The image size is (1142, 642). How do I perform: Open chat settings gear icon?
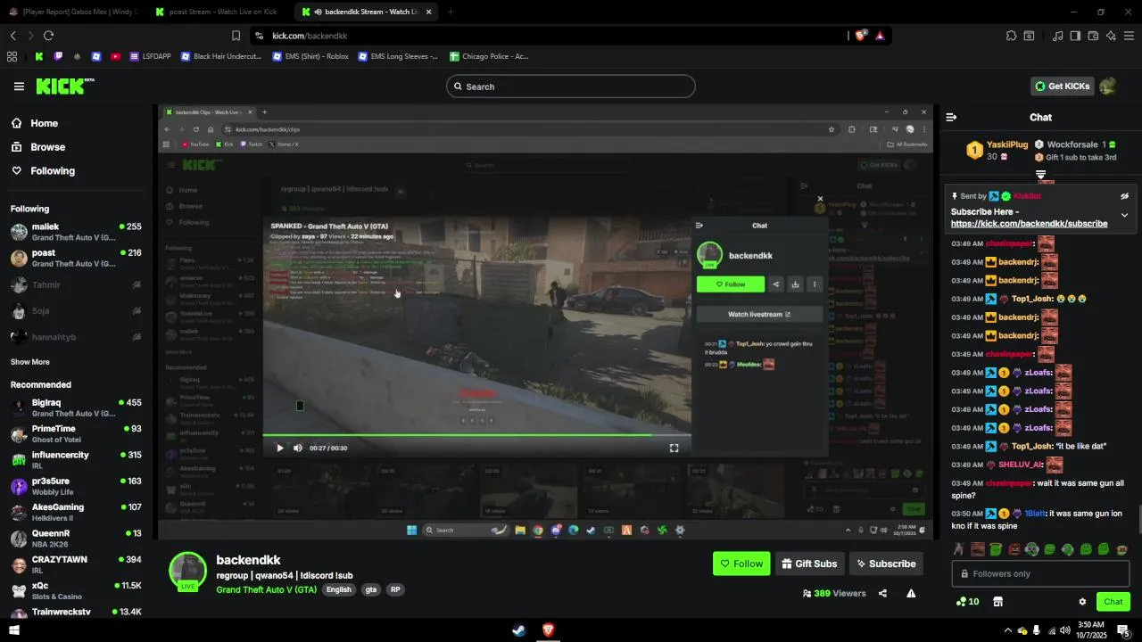point(1082,602)
